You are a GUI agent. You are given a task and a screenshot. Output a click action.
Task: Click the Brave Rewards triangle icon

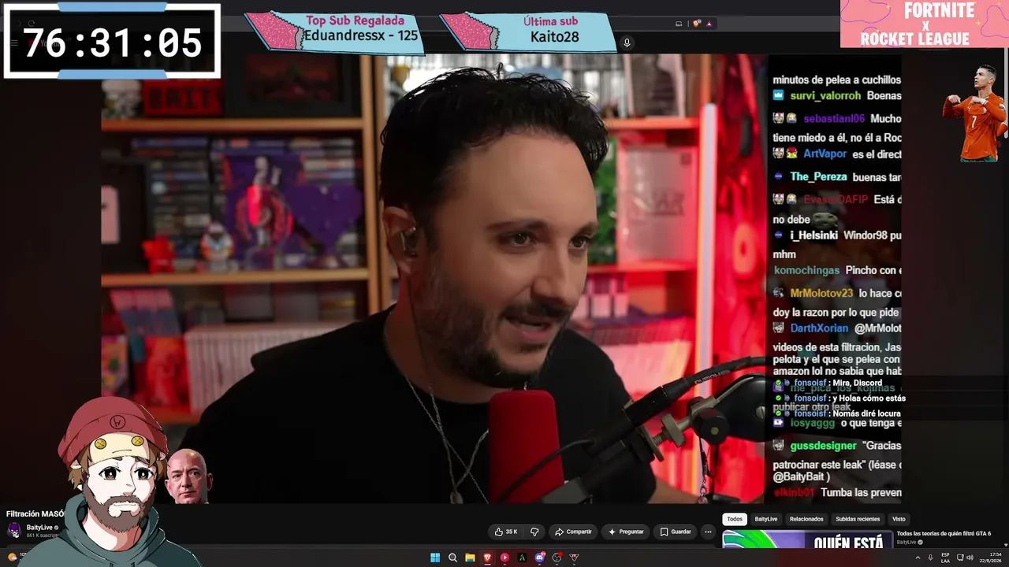point(709,24)
